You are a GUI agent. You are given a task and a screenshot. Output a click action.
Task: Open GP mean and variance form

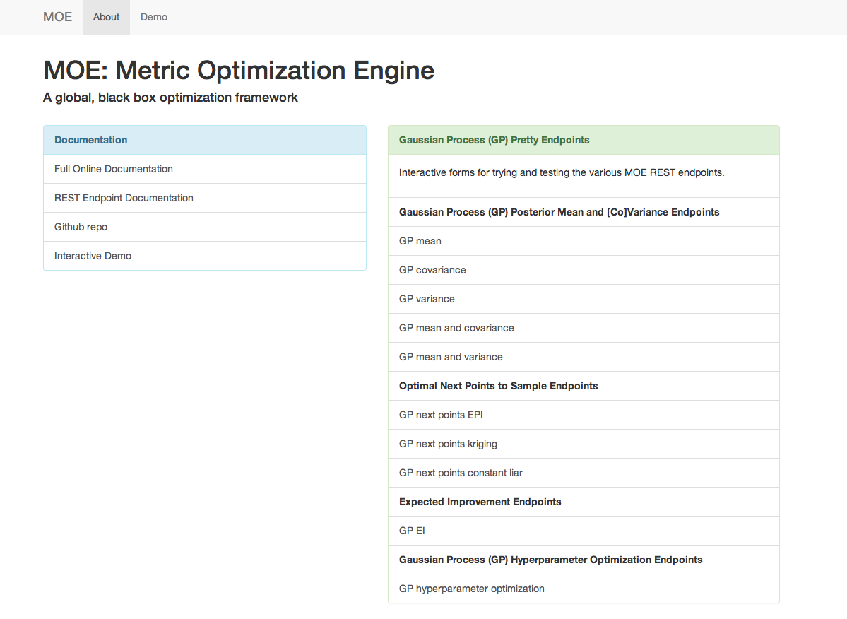584,357
